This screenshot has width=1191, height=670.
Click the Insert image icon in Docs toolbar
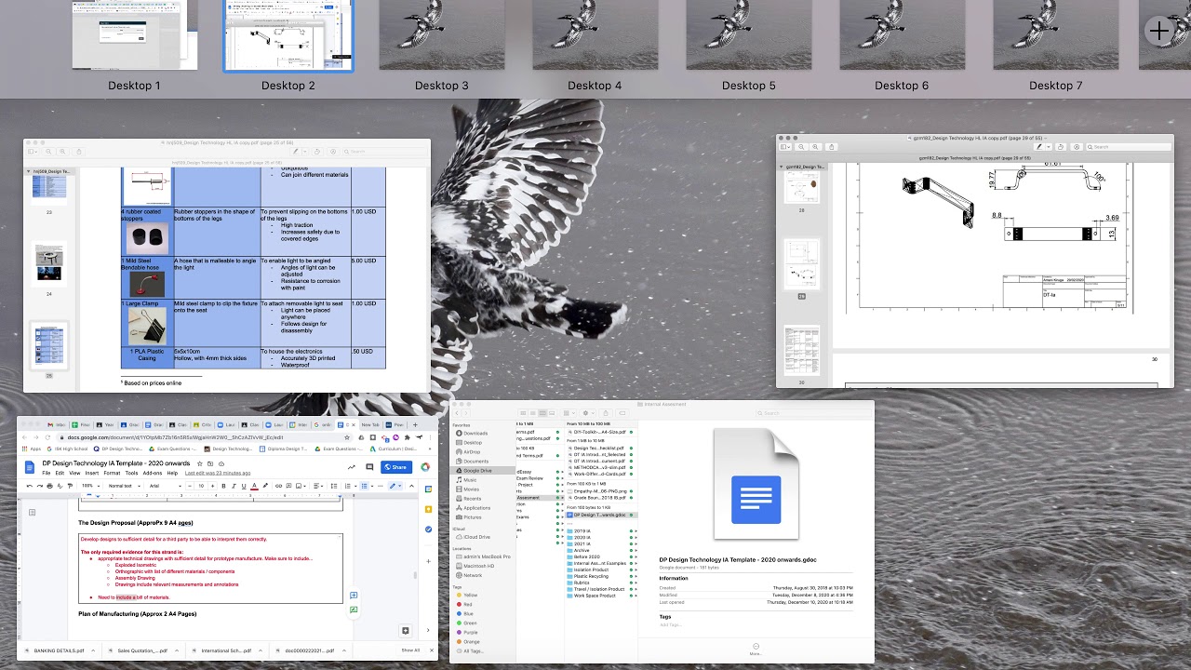point(299,486)
